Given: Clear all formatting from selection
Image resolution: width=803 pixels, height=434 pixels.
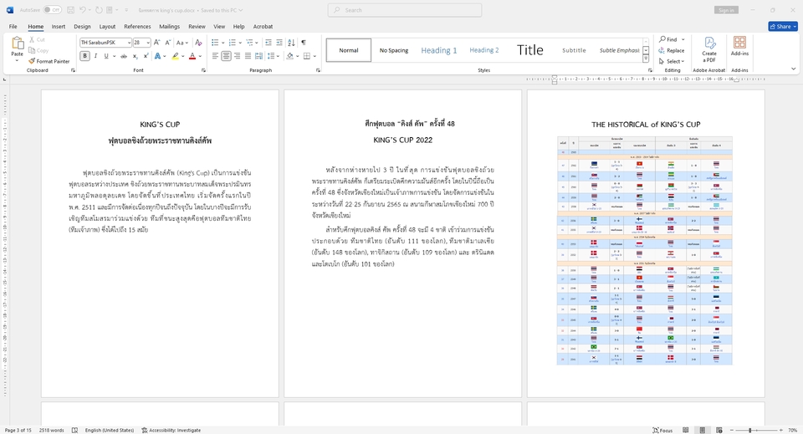Looking at the screenshot, I should (199, 43).
